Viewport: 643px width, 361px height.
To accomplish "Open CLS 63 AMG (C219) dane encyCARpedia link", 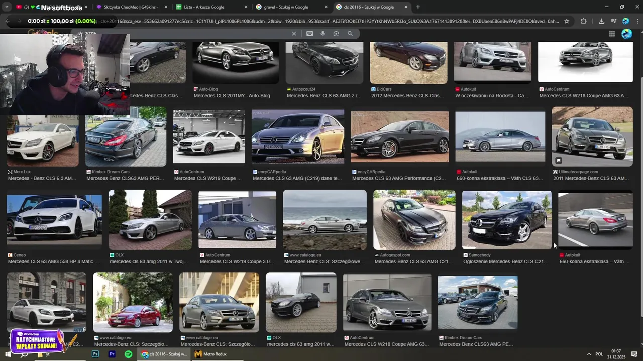I will (297, 178).
